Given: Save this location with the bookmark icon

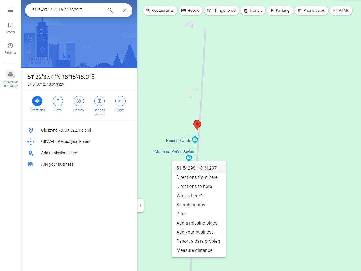Looking at the screenshot, I should click(58, 101).
